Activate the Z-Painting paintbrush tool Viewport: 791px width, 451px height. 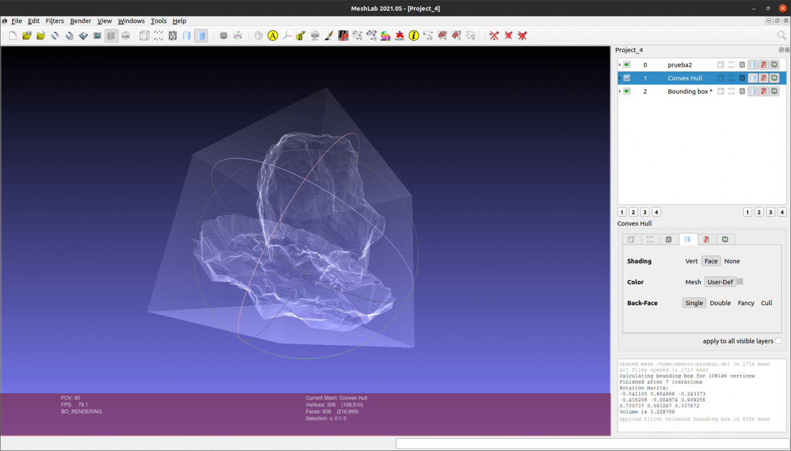coord(329,35)
